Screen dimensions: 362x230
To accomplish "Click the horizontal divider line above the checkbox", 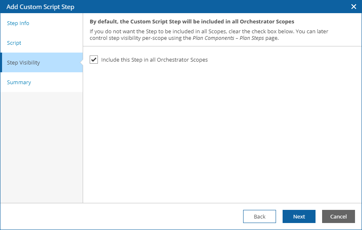I will point(222,46).
